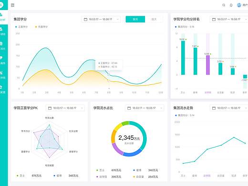Switch to the white inactive tab beside the teal tab
248x186 pixels.
tap(154, 19)
